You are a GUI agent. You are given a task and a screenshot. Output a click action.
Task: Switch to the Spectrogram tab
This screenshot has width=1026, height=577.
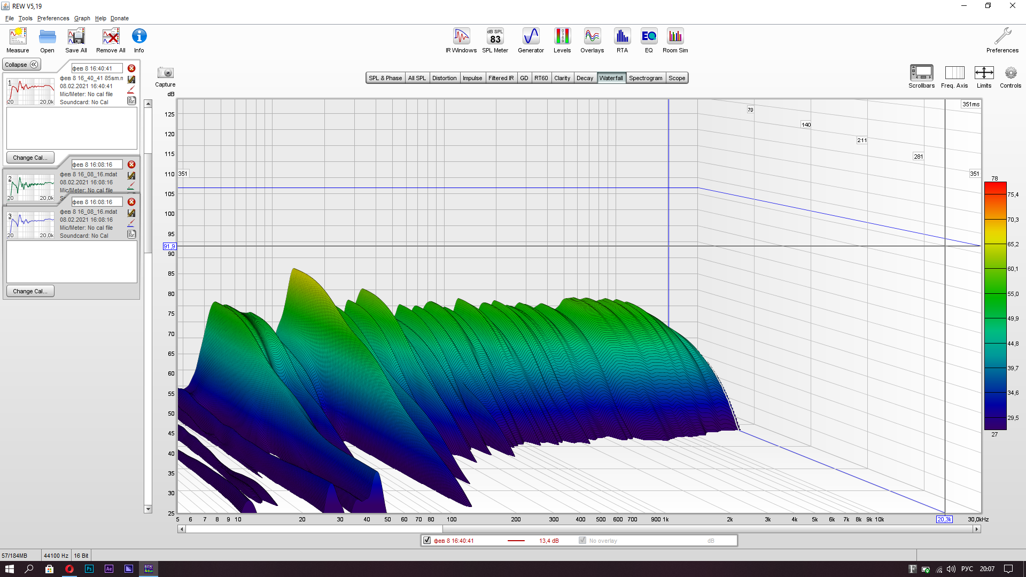pyautogui.click(x=646, y=78)
